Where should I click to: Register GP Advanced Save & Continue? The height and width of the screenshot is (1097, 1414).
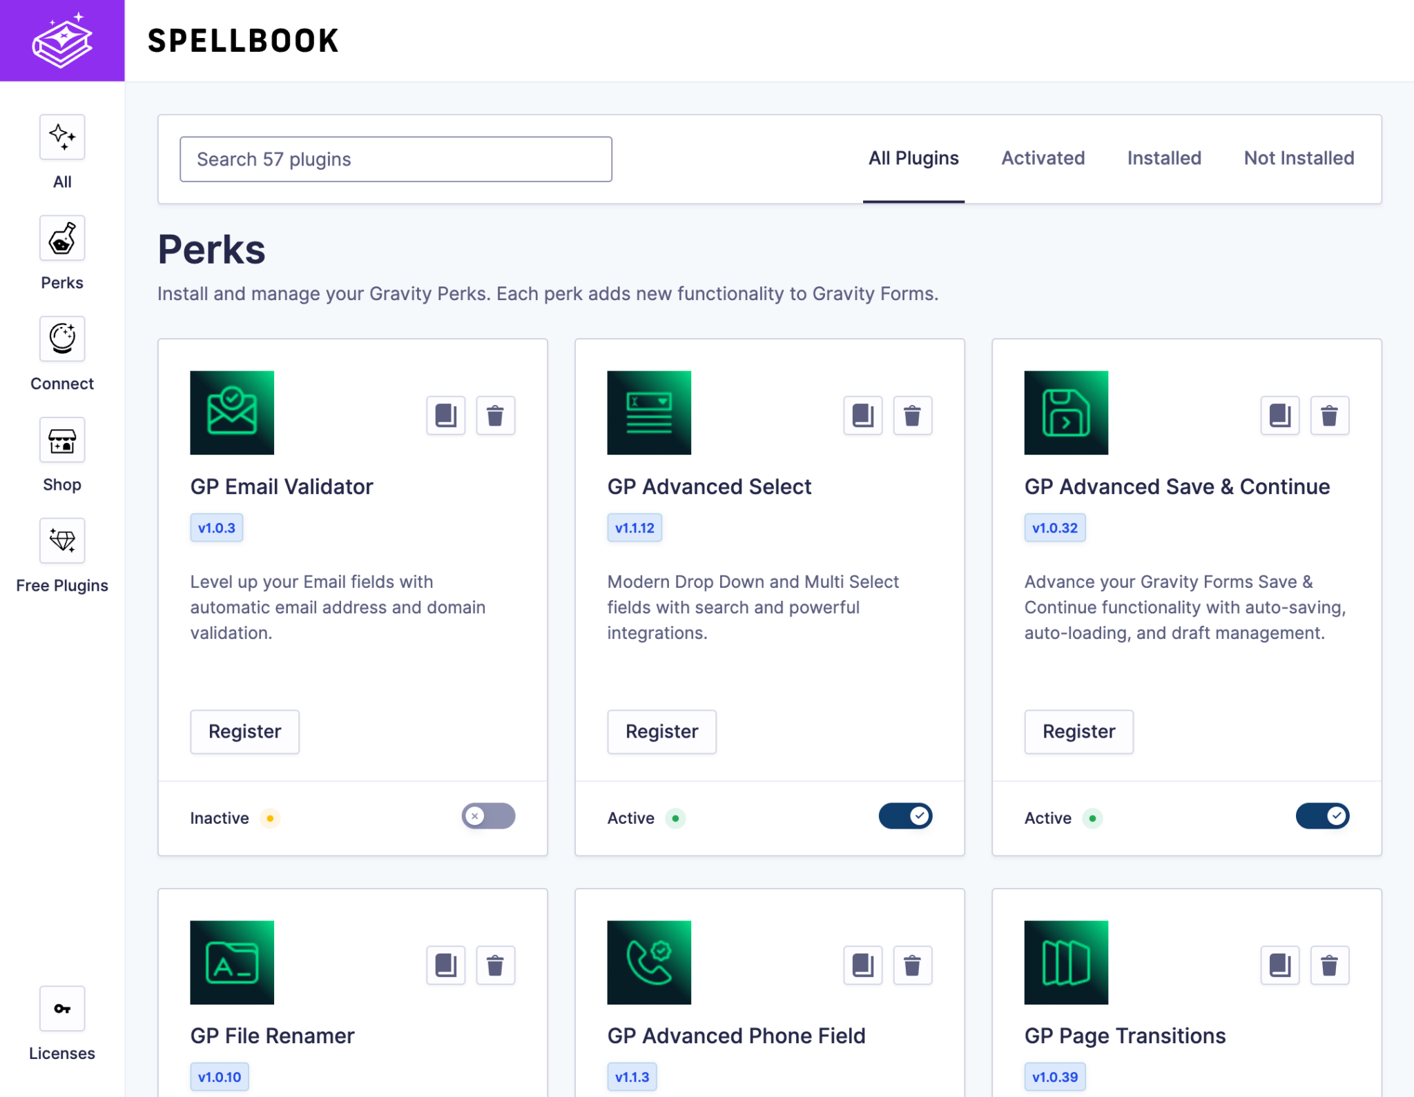click(1078, 731)
